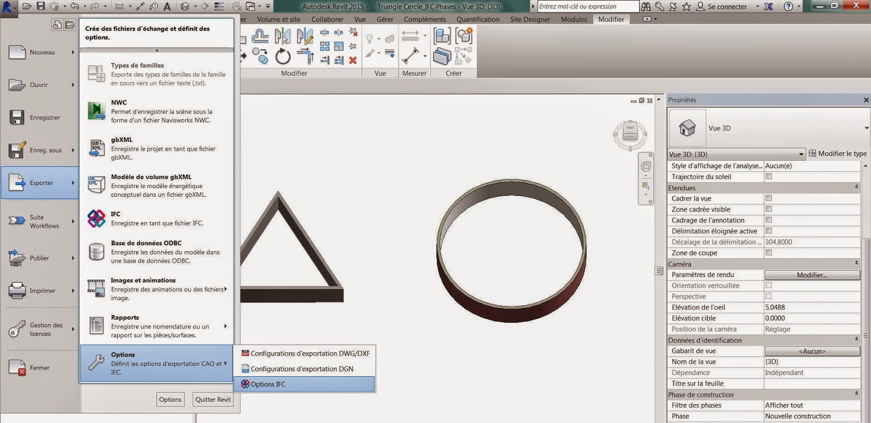
Task: Choose Configurations d'exportation DWG/DXF
Action: click(x=304, y=353)
